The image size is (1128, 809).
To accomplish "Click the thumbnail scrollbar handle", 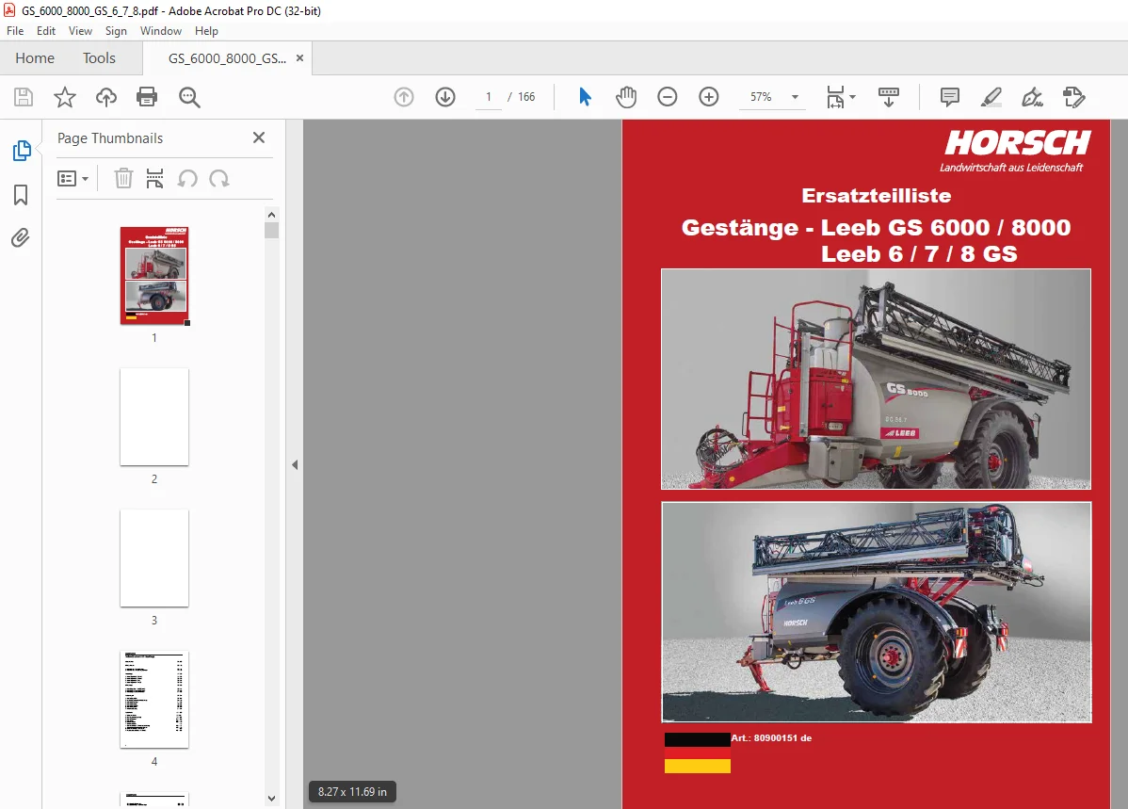I will (x=271, y=231).
